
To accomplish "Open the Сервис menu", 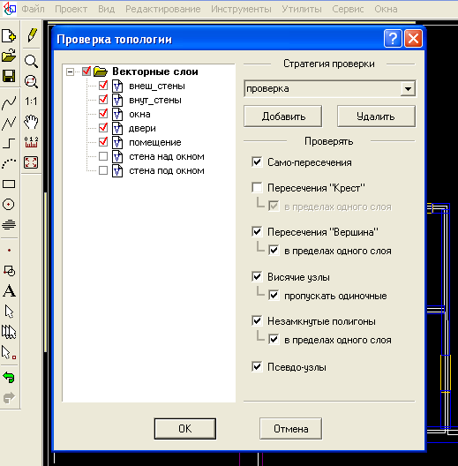I will (348, 9).
